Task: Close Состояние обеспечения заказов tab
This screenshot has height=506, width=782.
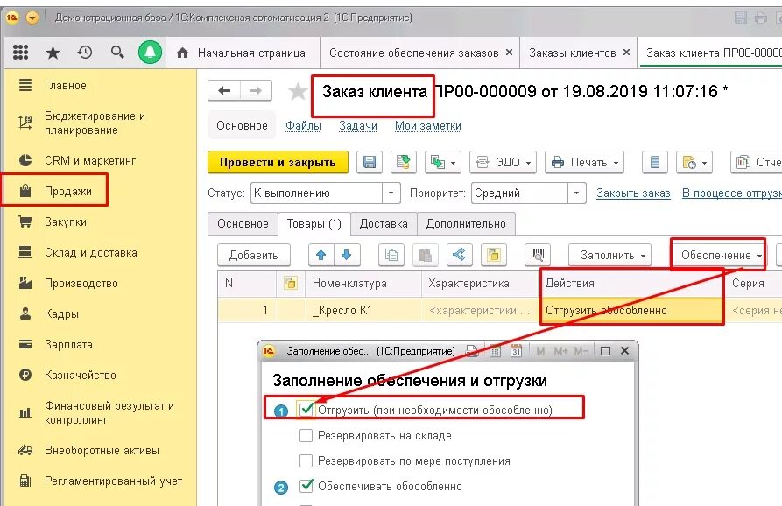Action: (509, 52)
